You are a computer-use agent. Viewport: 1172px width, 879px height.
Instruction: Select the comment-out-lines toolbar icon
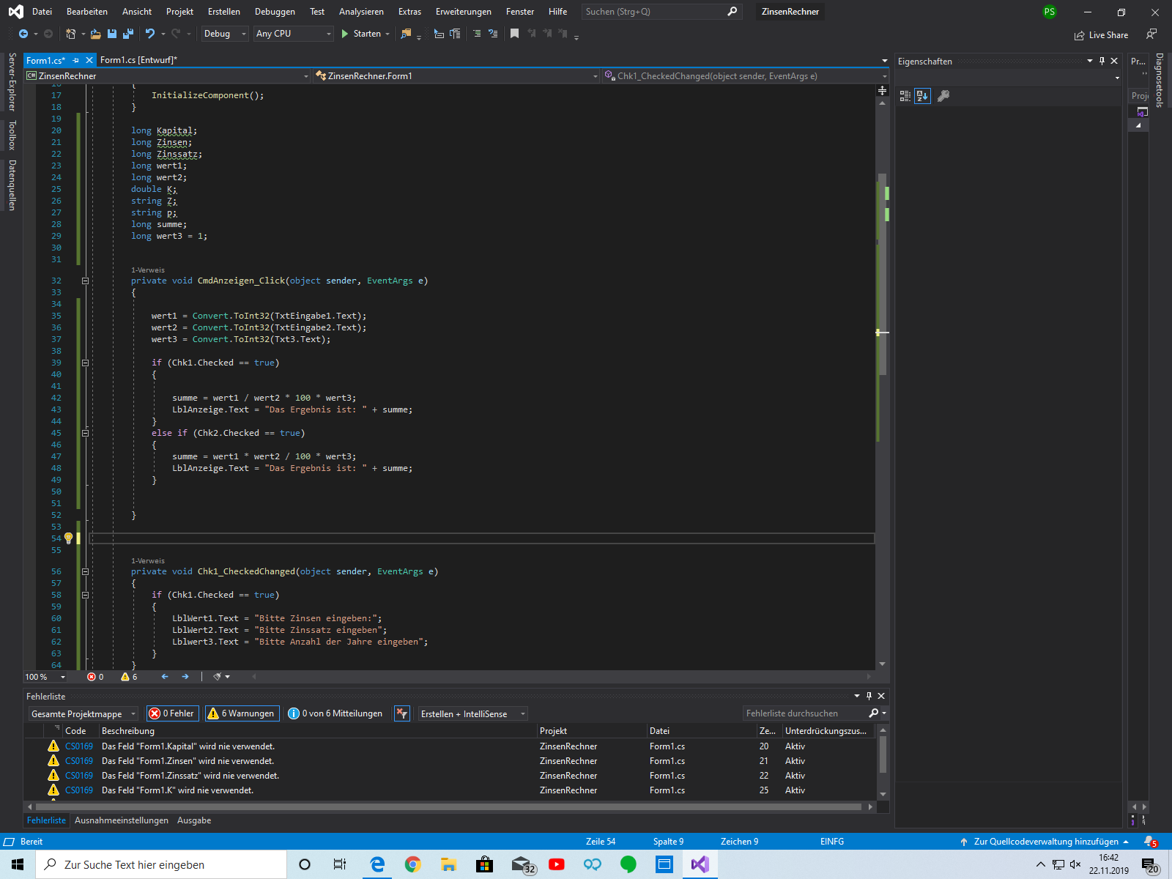pyautogui.click(x=478, y=34)
